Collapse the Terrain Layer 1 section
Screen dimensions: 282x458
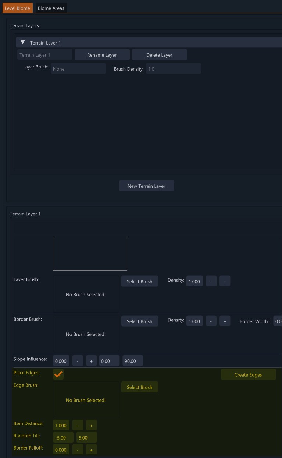(23, 43)
